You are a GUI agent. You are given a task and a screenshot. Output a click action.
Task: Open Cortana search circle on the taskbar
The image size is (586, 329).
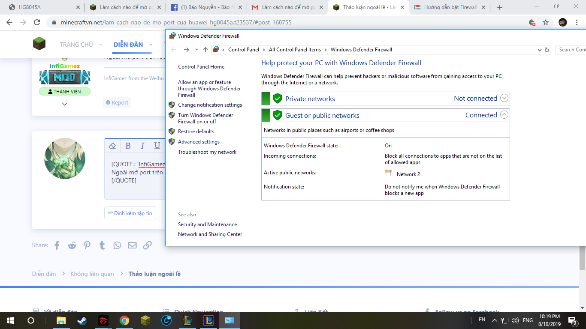(30, 320)
